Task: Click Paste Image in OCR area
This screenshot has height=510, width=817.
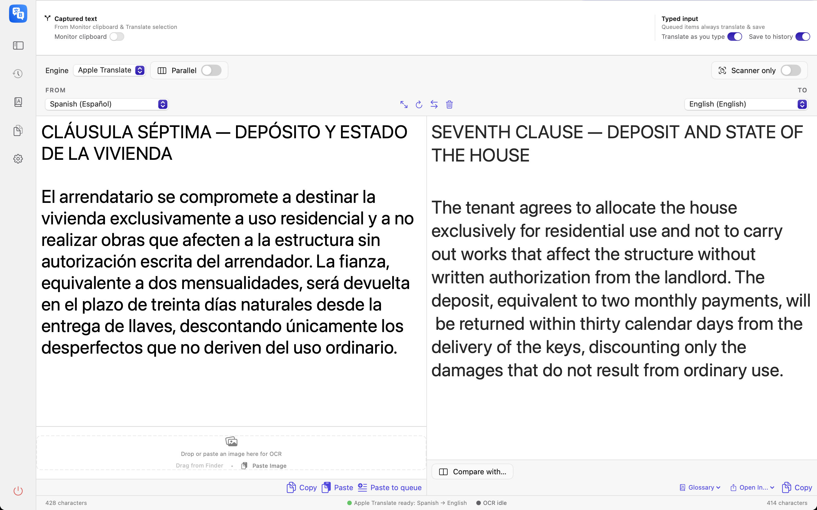Action: point(264,466)
